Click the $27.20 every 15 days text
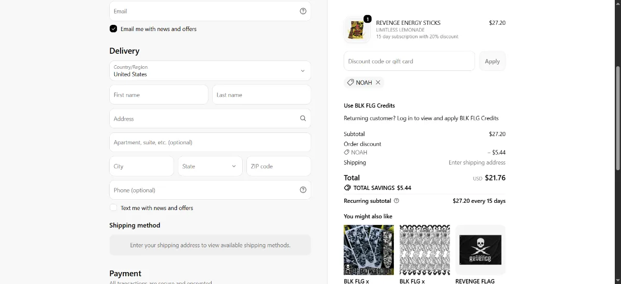621x284 pixels. click(x=479, y=201)
